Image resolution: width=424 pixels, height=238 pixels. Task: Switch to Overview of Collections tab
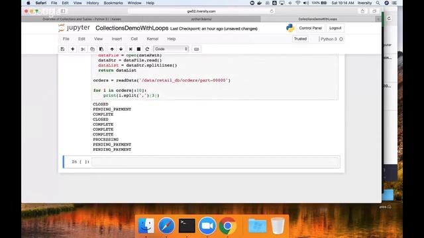tap(81, 19)
